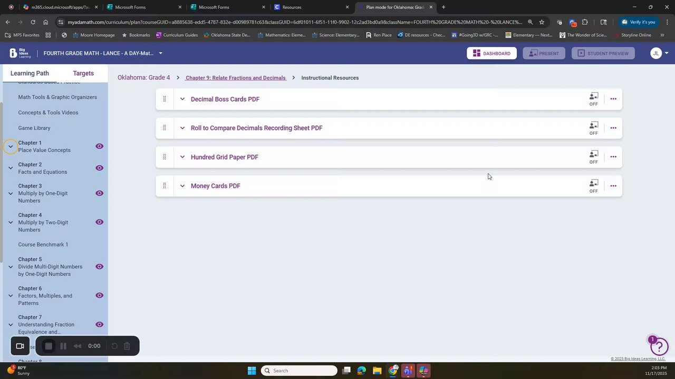Open Game Library in sidebar
Image resolution: width=675 pixels, height=379 pixels.
click(x=34, y=128)
